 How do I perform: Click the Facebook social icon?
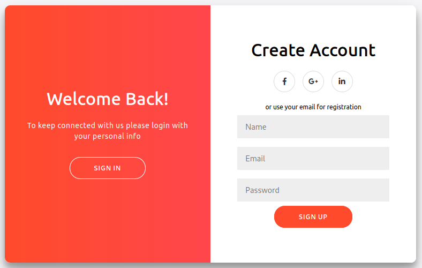pos(284,81)
